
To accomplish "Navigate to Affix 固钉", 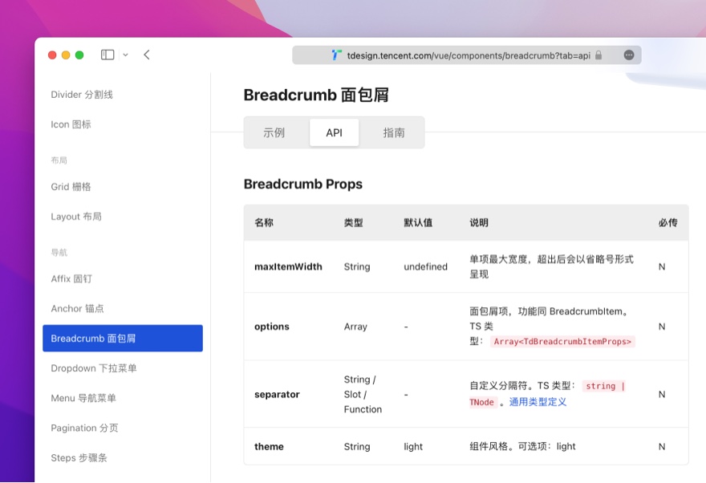I will (x=73, y=278).
